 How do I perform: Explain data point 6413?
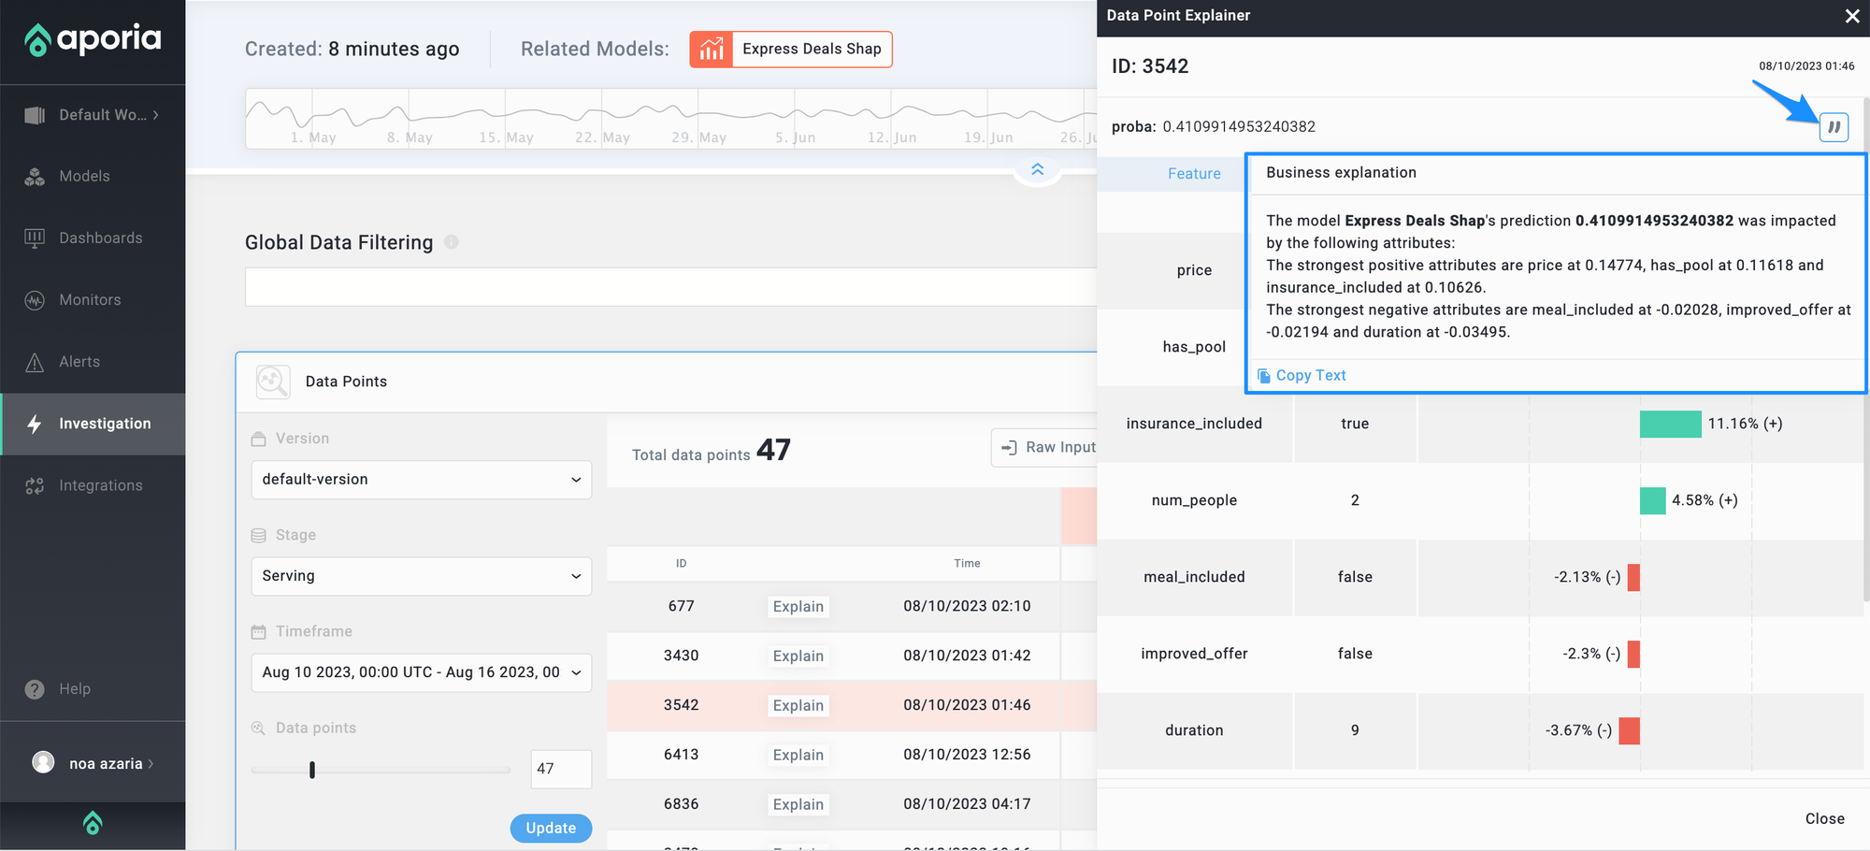[x=798, y=756]
